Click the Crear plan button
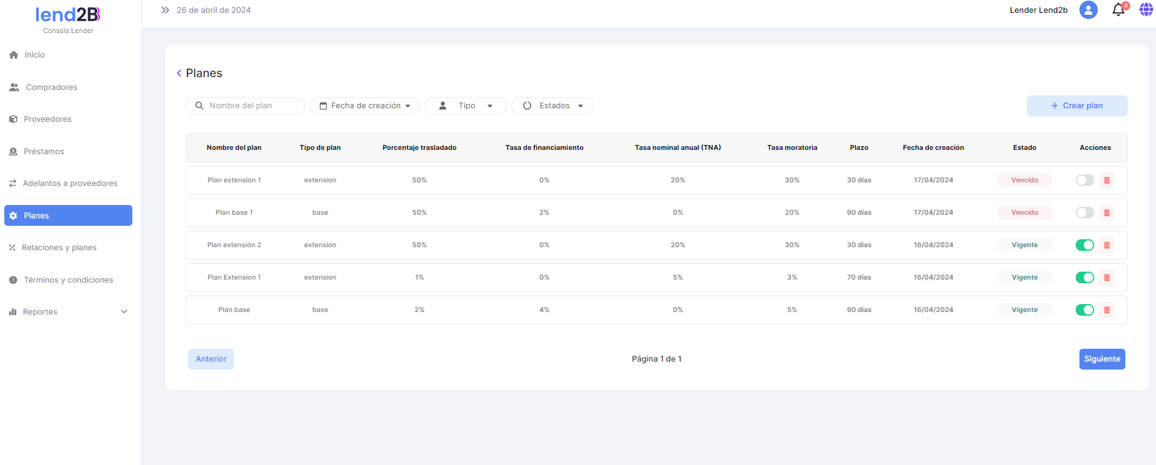1156x465 pixels. pos(1076,106)
